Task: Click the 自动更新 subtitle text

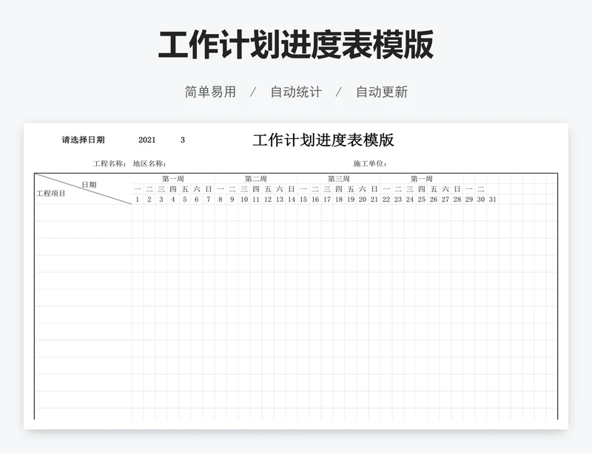Action: [382, 92]
